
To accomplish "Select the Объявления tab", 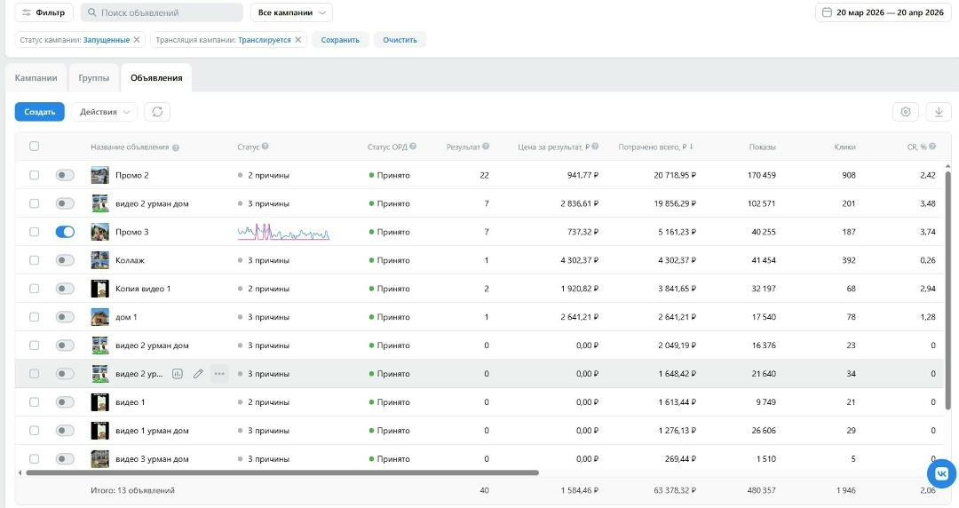I will click(x=156, y=78).
